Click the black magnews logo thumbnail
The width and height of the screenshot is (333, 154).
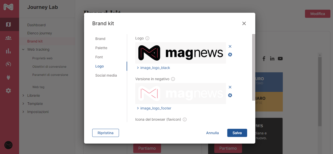181,53
